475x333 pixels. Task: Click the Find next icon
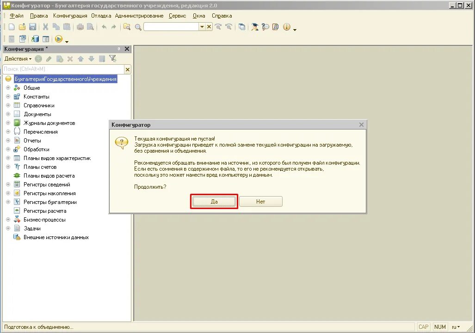pyautogui.click(x=218, y=27)
